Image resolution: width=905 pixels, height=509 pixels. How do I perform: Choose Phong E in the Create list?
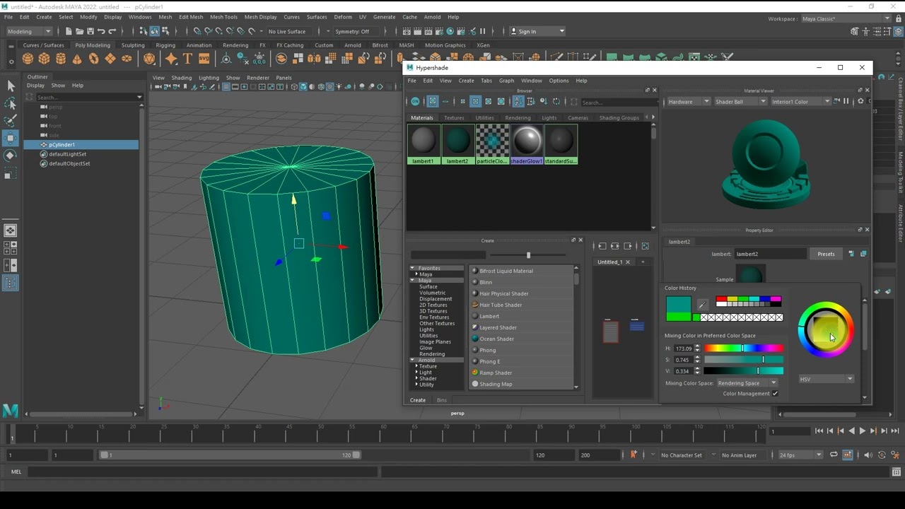[x=522, y=361]
